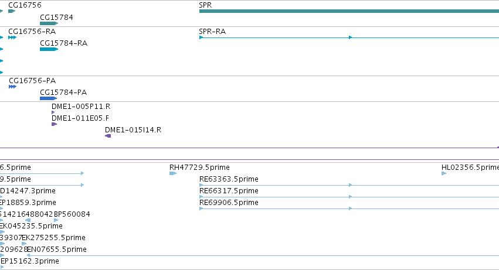Select the SPR gene bar
499x270 pixels.
[349, 11]
